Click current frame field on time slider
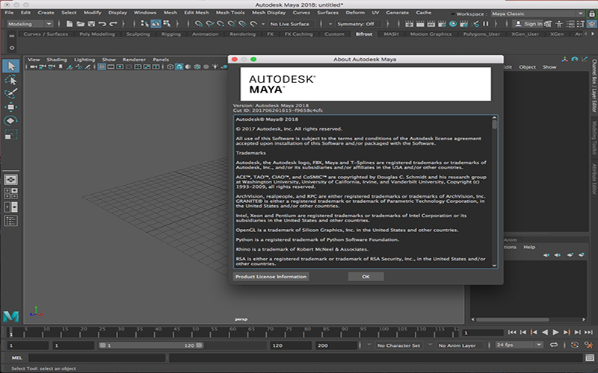 pos(482,333)
